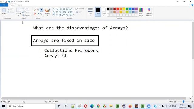Choose the Five-point star shape
Screen dimensions: 194x109
click(60, 15)
